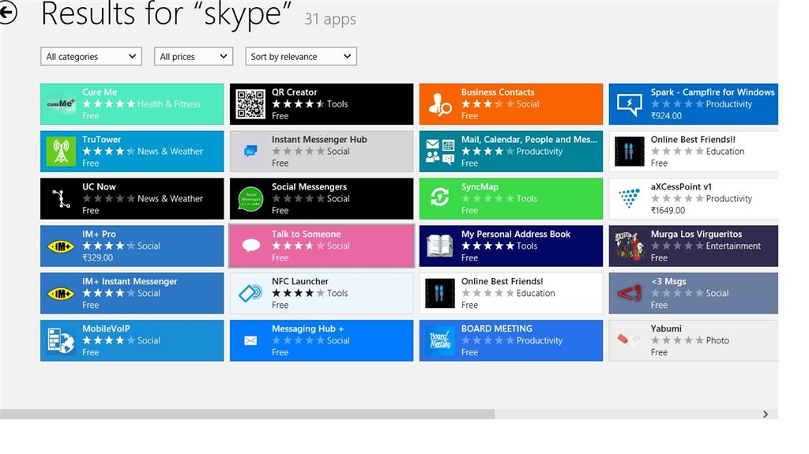809x454 pixels.
Task: Open the All categories dropdown
Action: pyautogui.click(x=91, y=56)
